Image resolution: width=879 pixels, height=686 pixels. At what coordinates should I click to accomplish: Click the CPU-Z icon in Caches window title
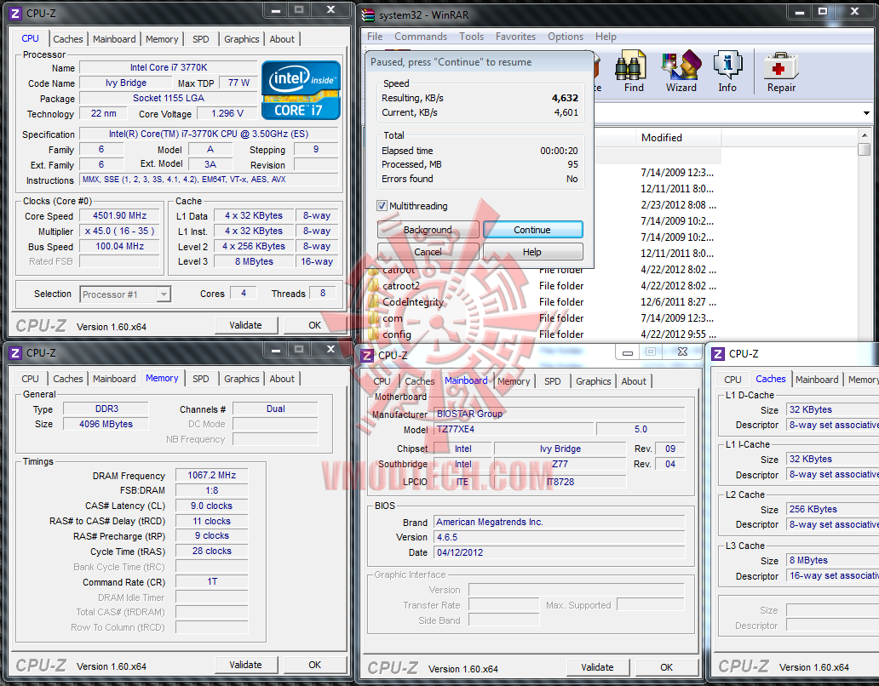pyautogui.click(x=718, y=354)
